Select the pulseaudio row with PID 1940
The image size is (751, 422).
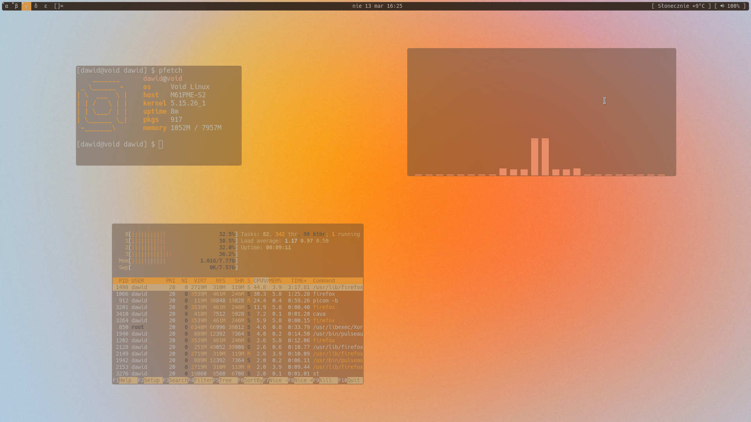[x=238, y=334]
